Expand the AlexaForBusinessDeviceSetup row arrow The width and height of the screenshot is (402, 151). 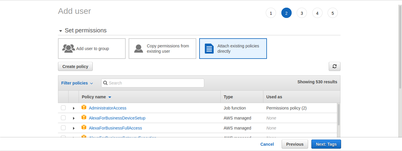(x=74, y=118)
